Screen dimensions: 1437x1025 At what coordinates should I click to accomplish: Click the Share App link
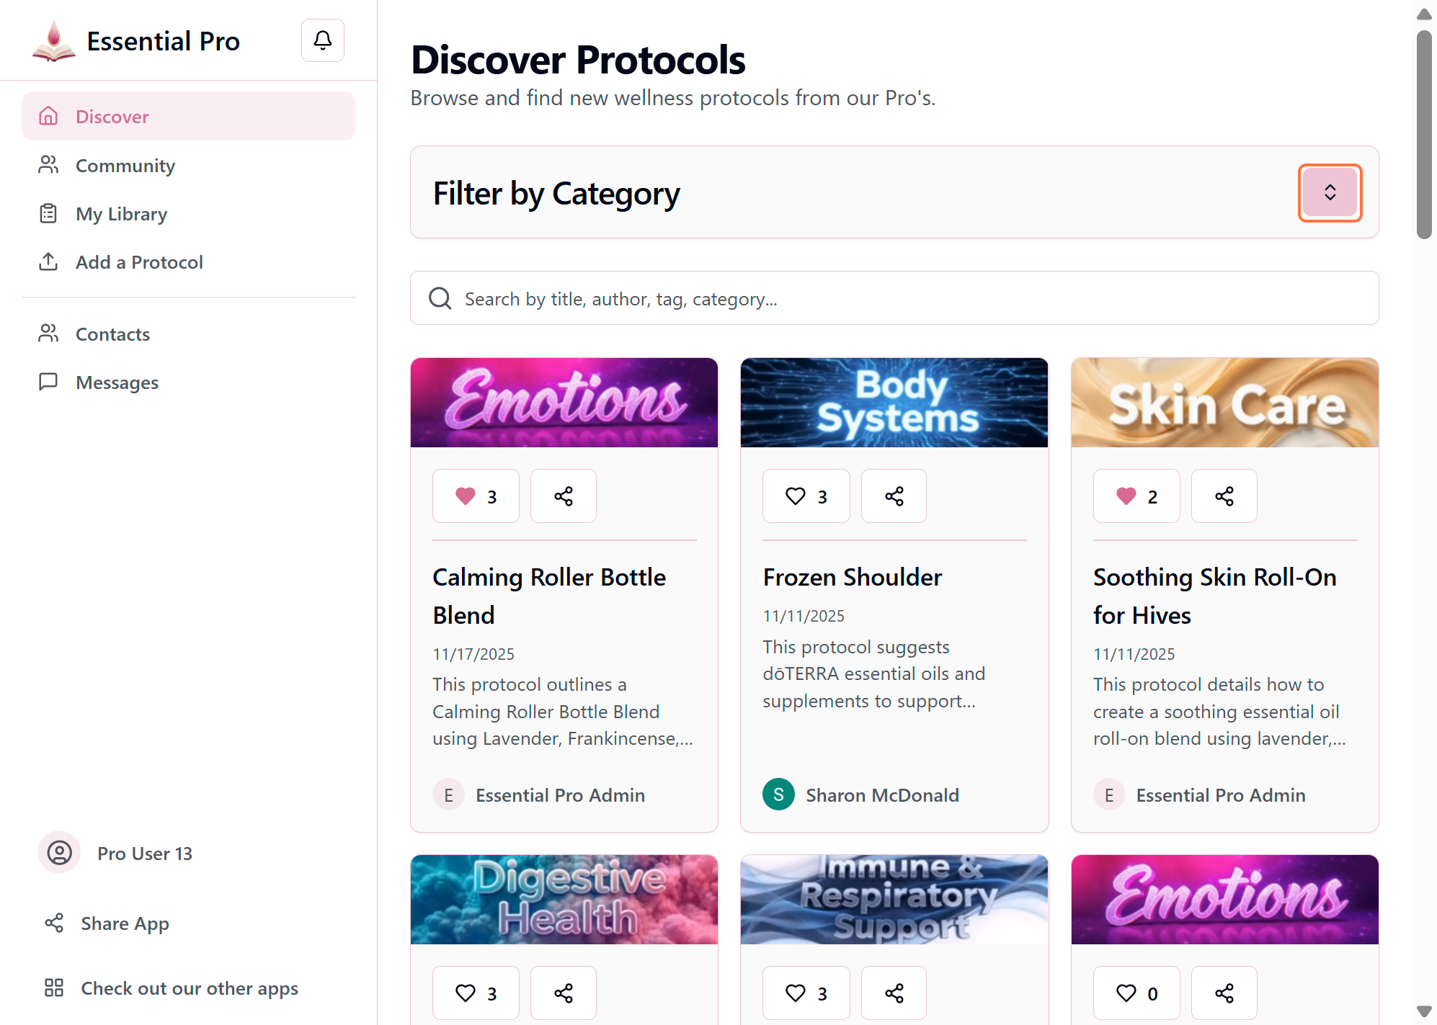125,923
